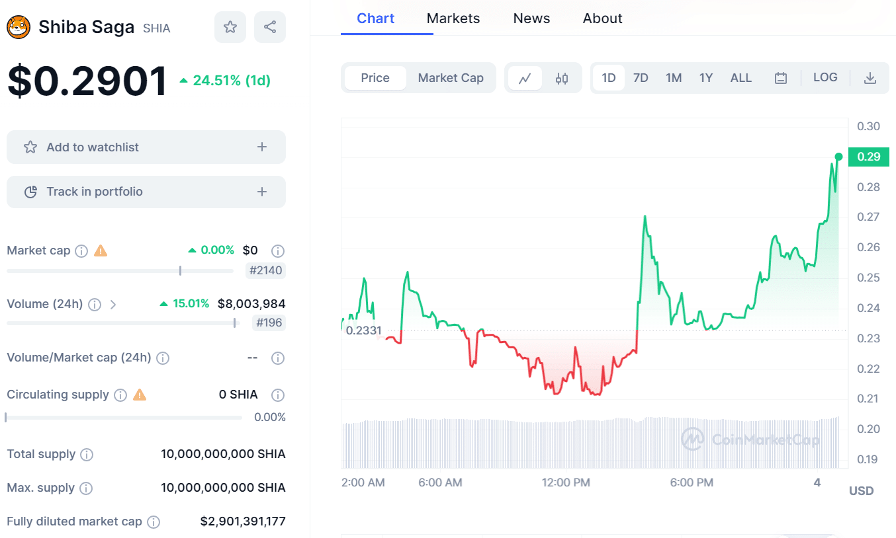Screen dimensions: 896x538
Task: Click Circulating supply warning triangle
Action: point(140,395)
